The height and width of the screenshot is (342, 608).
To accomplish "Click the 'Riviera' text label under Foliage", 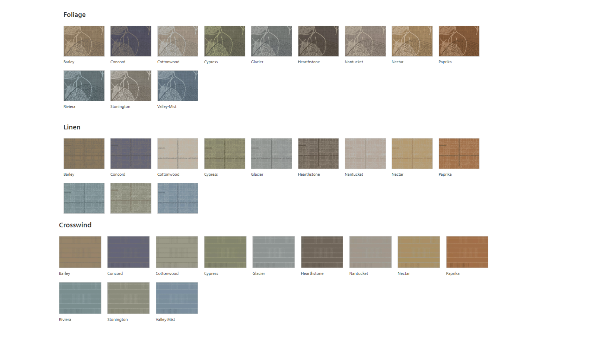I will (x=69, y=107).
